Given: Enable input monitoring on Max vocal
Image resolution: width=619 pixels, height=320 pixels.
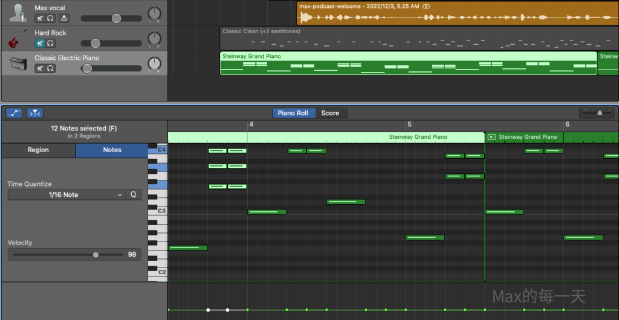Looking at the screenshot, I should (63, 19).
